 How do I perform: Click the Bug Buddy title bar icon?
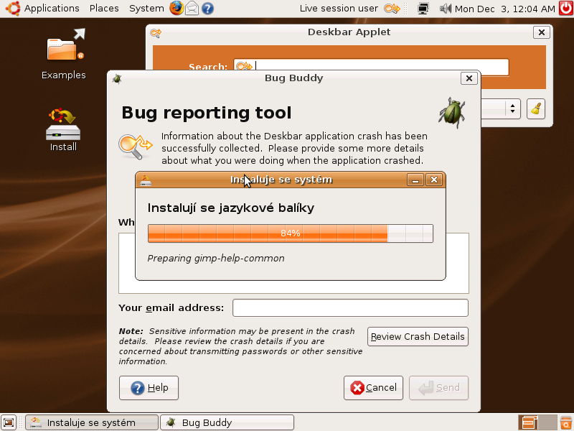(x=117, y=78)
